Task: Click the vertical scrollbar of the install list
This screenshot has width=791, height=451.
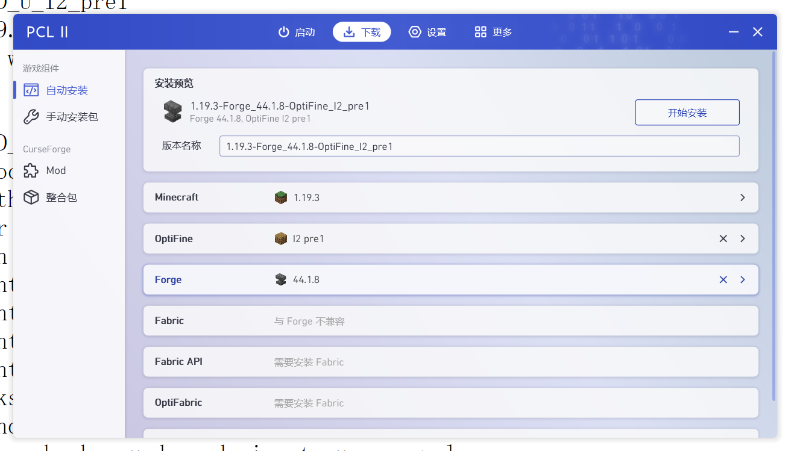Action: coord(774,226)
